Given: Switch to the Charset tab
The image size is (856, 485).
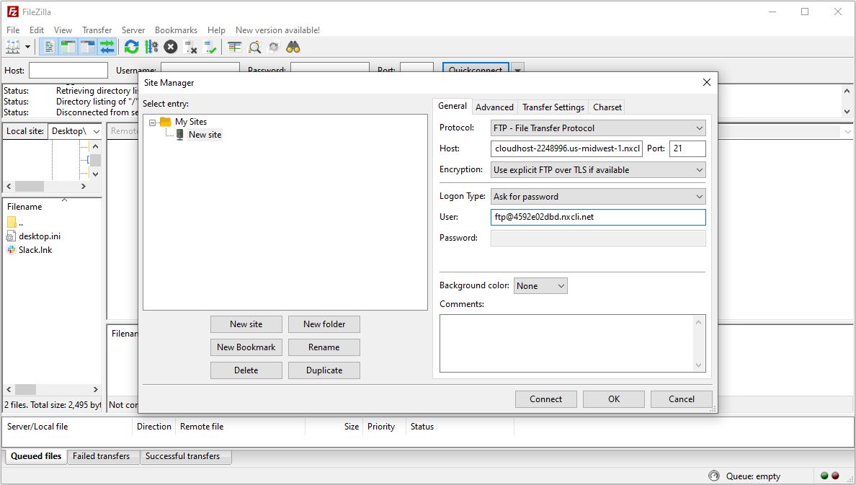Looking at the screenshot, I should point(607,107).
